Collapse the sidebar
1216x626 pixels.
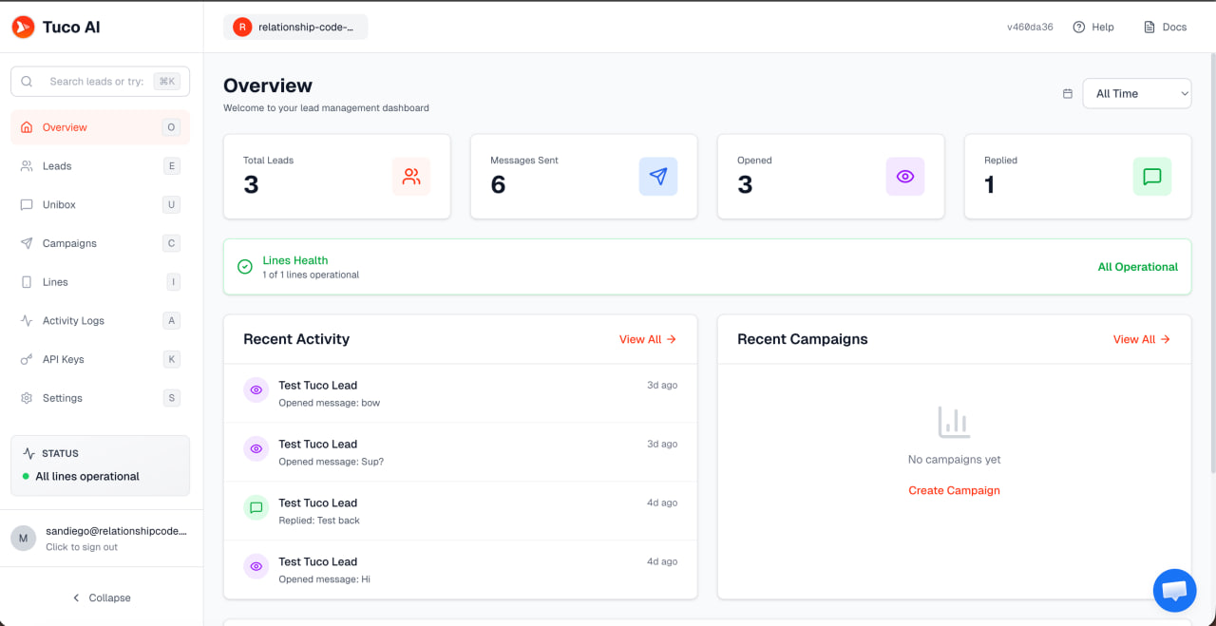(x=102, y=598)
